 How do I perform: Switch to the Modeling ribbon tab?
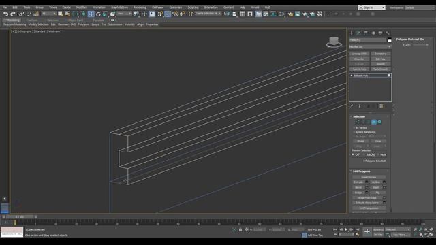[x=14, y=20]
